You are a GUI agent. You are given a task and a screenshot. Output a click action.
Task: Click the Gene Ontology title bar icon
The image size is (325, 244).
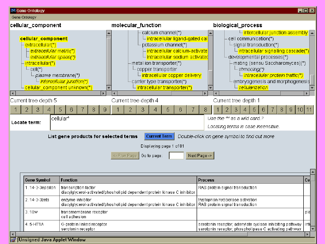tap(13, 10)
